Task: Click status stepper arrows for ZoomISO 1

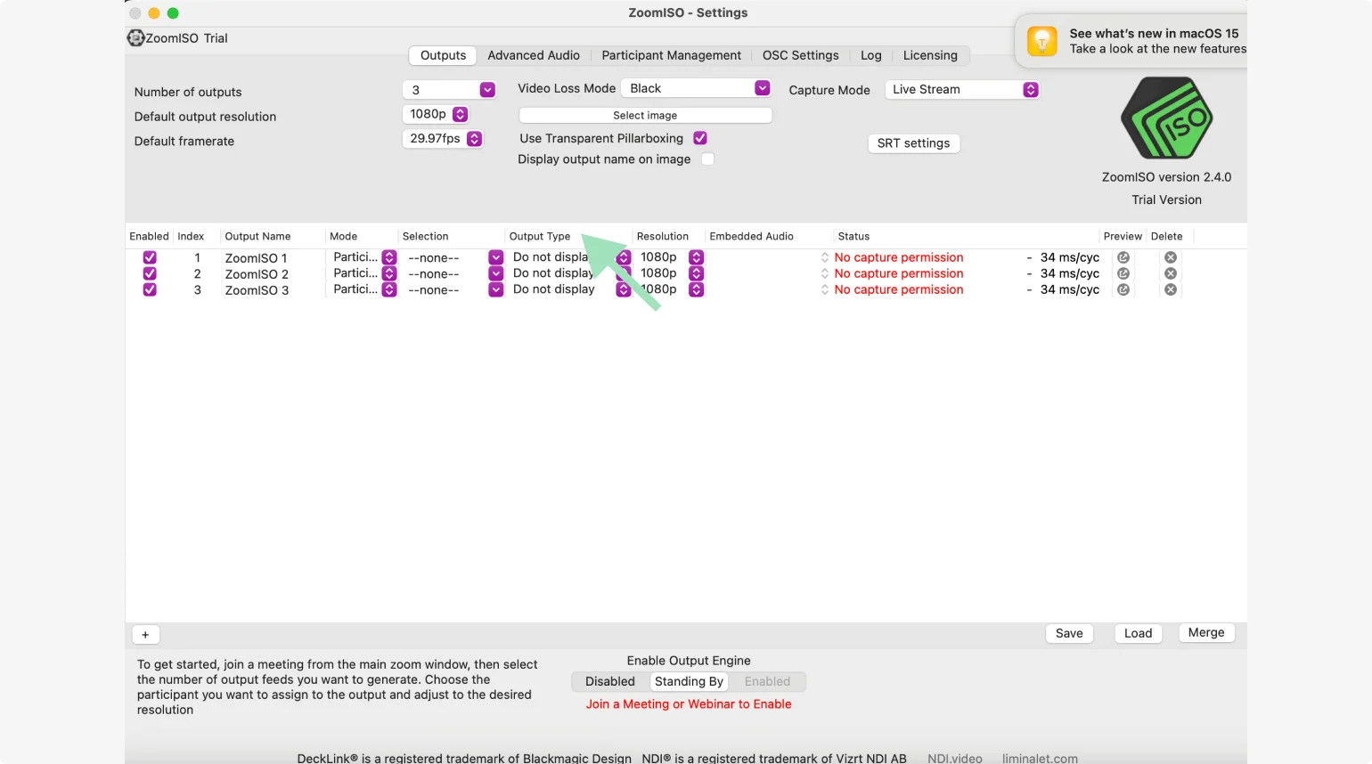Action: [x=825, y=257]
